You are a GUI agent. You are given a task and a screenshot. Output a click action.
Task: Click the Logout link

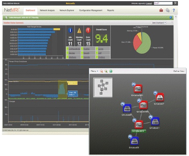pos(149,3)
